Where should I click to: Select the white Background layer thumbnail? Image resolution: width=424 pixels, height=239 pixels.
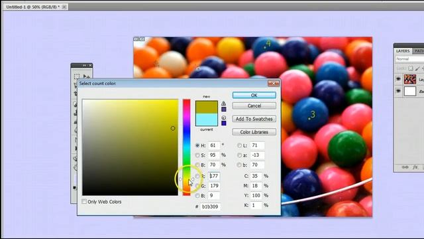click(x=410, y=92)
